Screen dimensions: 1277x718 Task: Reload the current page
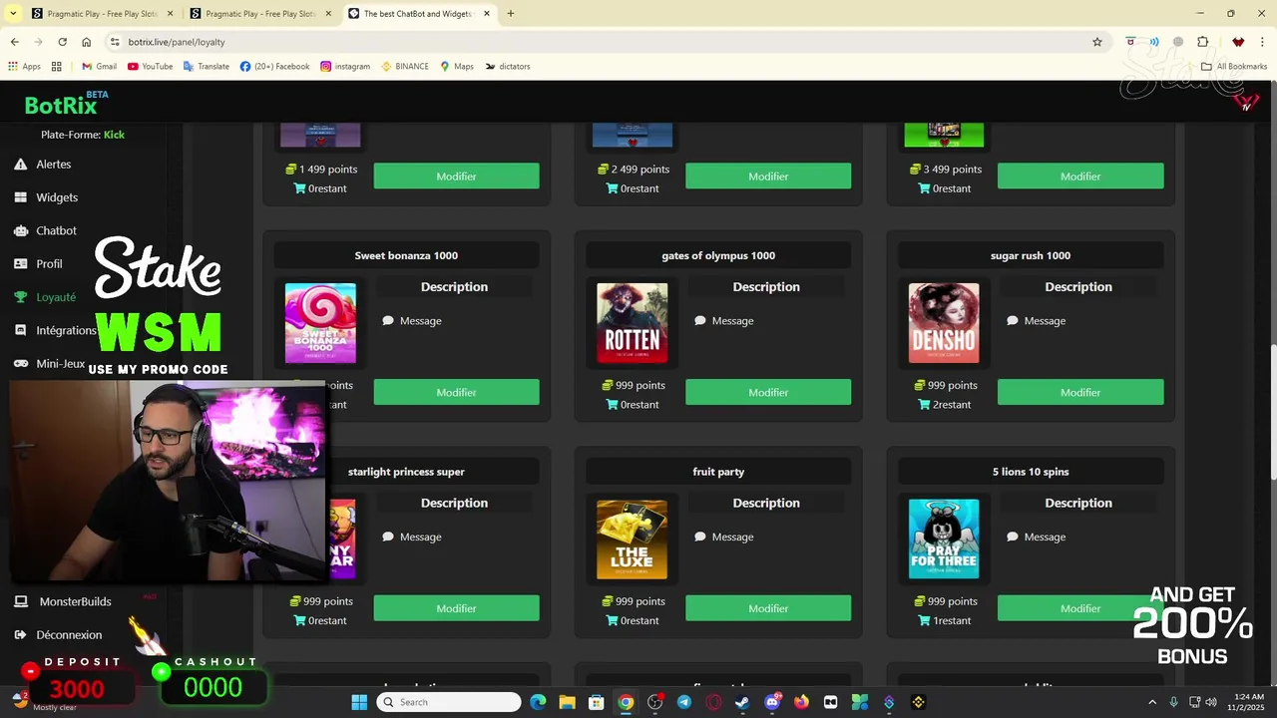[62, 42]
